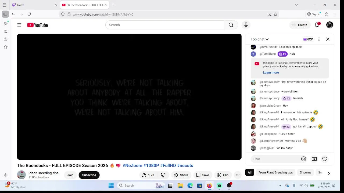Click the site padlock security icon
Screen dimensions: 344x193
click(x=69, y=14)
